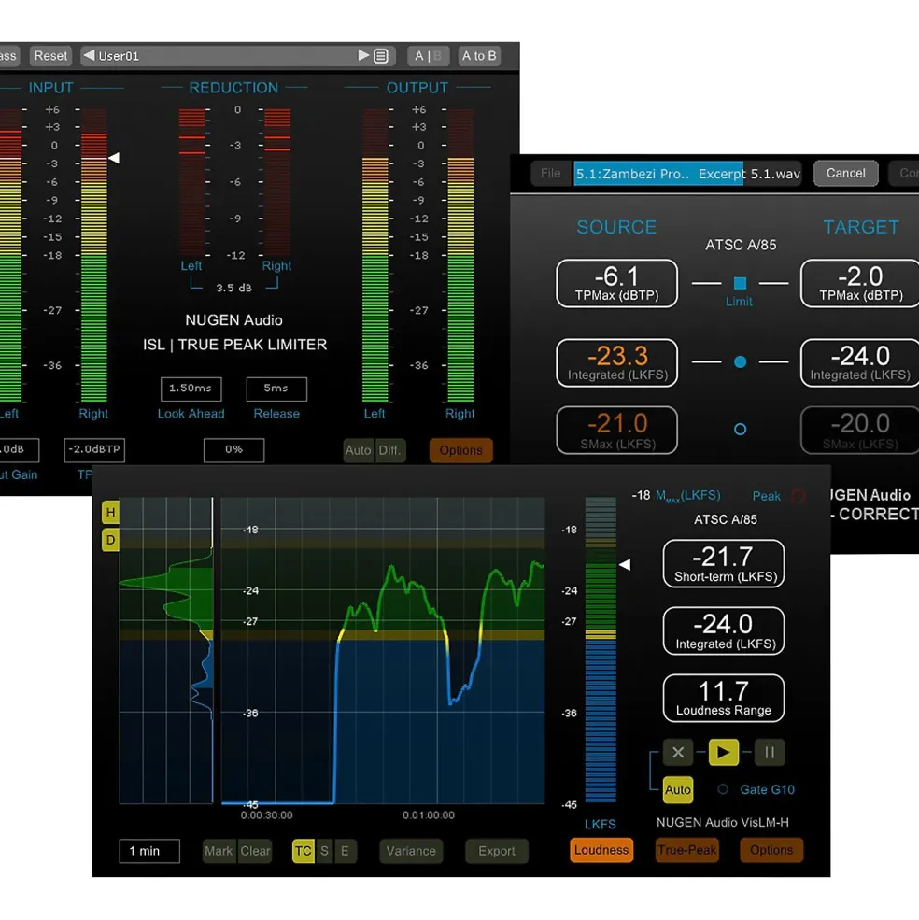Click the 1 min time-scale field
This screenshot has height=920, width=919.
click(149, 851)
